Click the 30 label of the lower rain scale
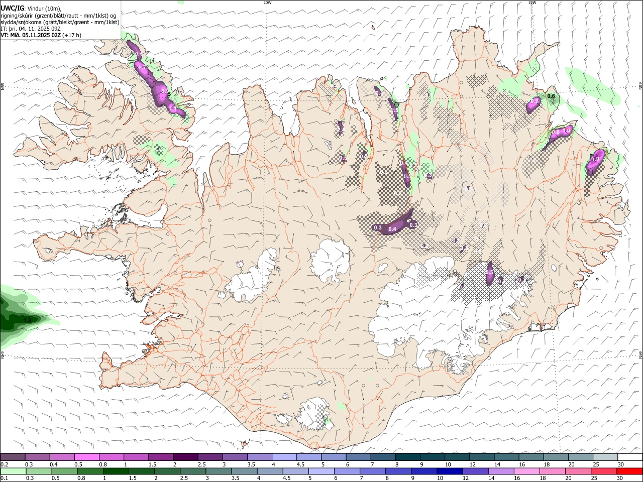This screenshot has width=643, height=482. 621,478
